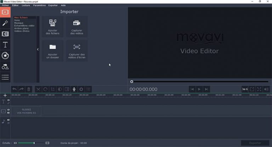Click the Glissez vos fichiers ici drop zone
This screenshot has width=272, height=147.
click(x=27, y=111)
